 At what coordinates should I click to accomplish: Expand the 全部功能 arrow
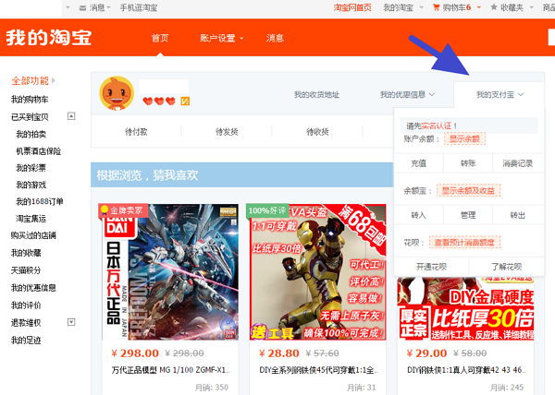[54, 80]
